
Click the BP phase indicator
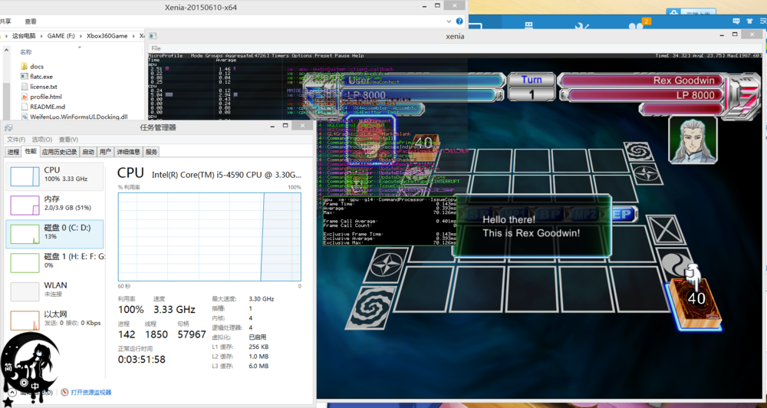tap(550, 214)
